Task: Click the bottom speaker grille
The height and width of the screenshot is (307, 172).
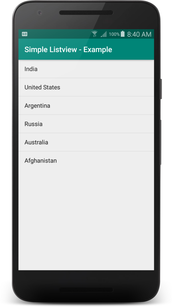Action: [x=86, y=290]
